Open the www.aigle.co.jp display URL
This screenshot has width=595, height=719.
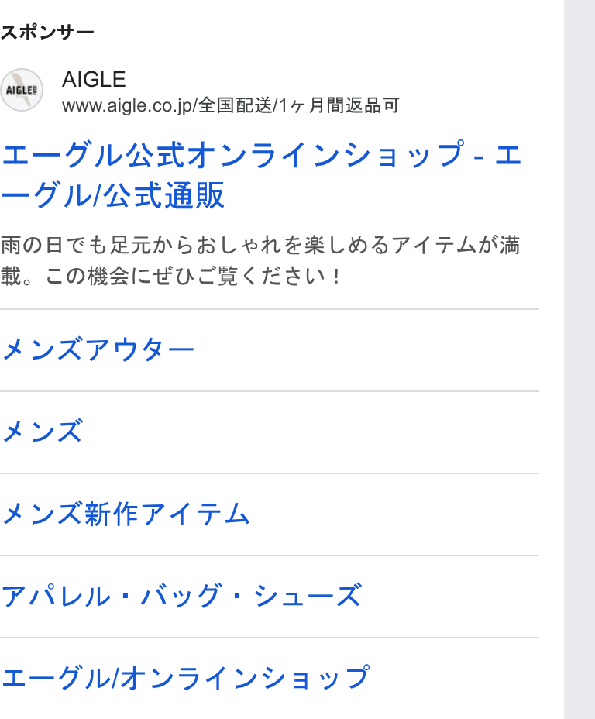[127, 106]
